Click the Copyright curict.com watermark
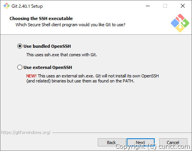This screenshot has height=151, width=192. click(x=153, y=146)
